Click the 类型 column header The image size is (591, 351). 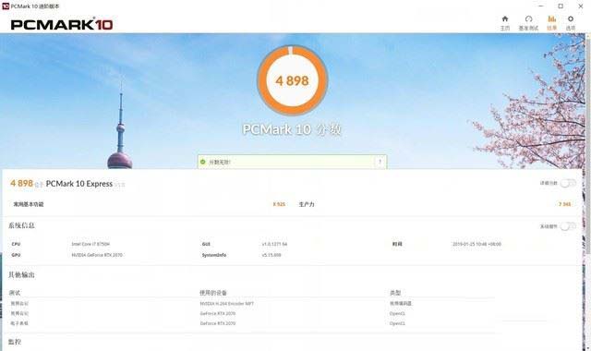[395, 293]
